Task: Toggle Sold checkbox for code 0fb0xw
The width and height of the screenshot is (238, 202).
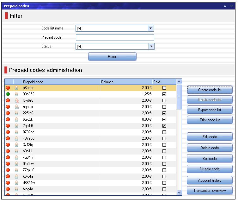Action: (164, 164)
